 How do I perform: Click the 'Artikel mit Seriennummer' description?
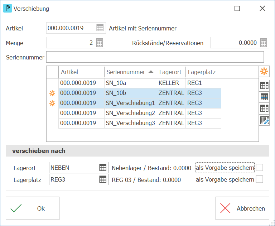tap(143, 28)
